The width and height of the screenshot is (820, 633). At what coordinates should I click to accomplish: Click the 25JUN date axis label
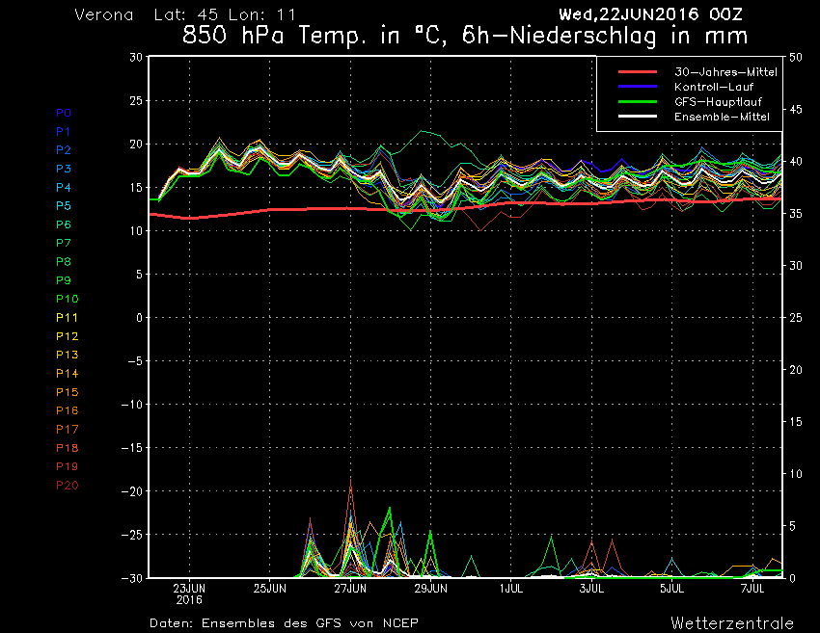coord(270,589)
